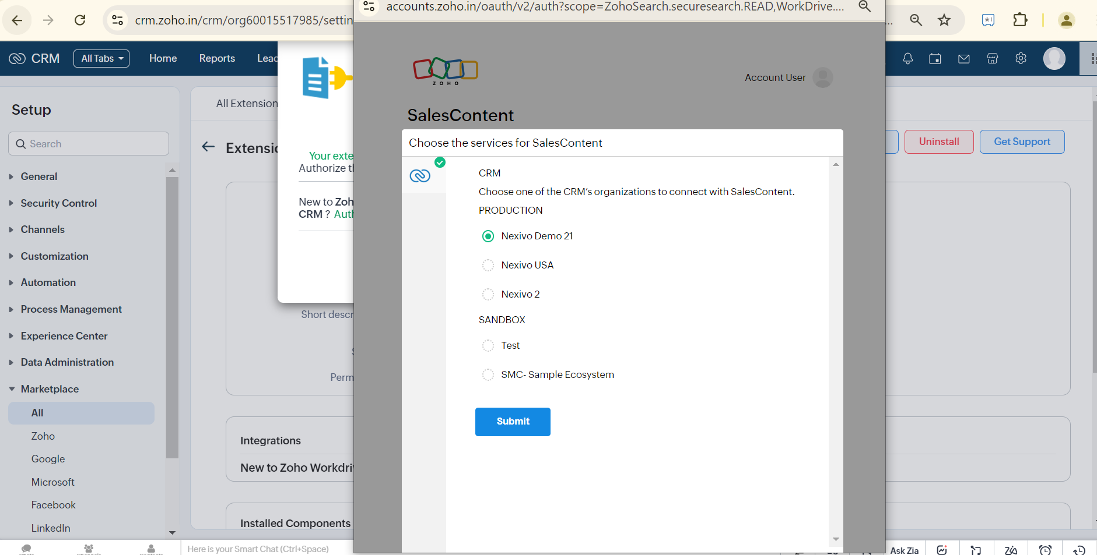This screenshot has width=1097, height=555.
Task: Click the Zoho CRM logo
Action: coord(34,58)
